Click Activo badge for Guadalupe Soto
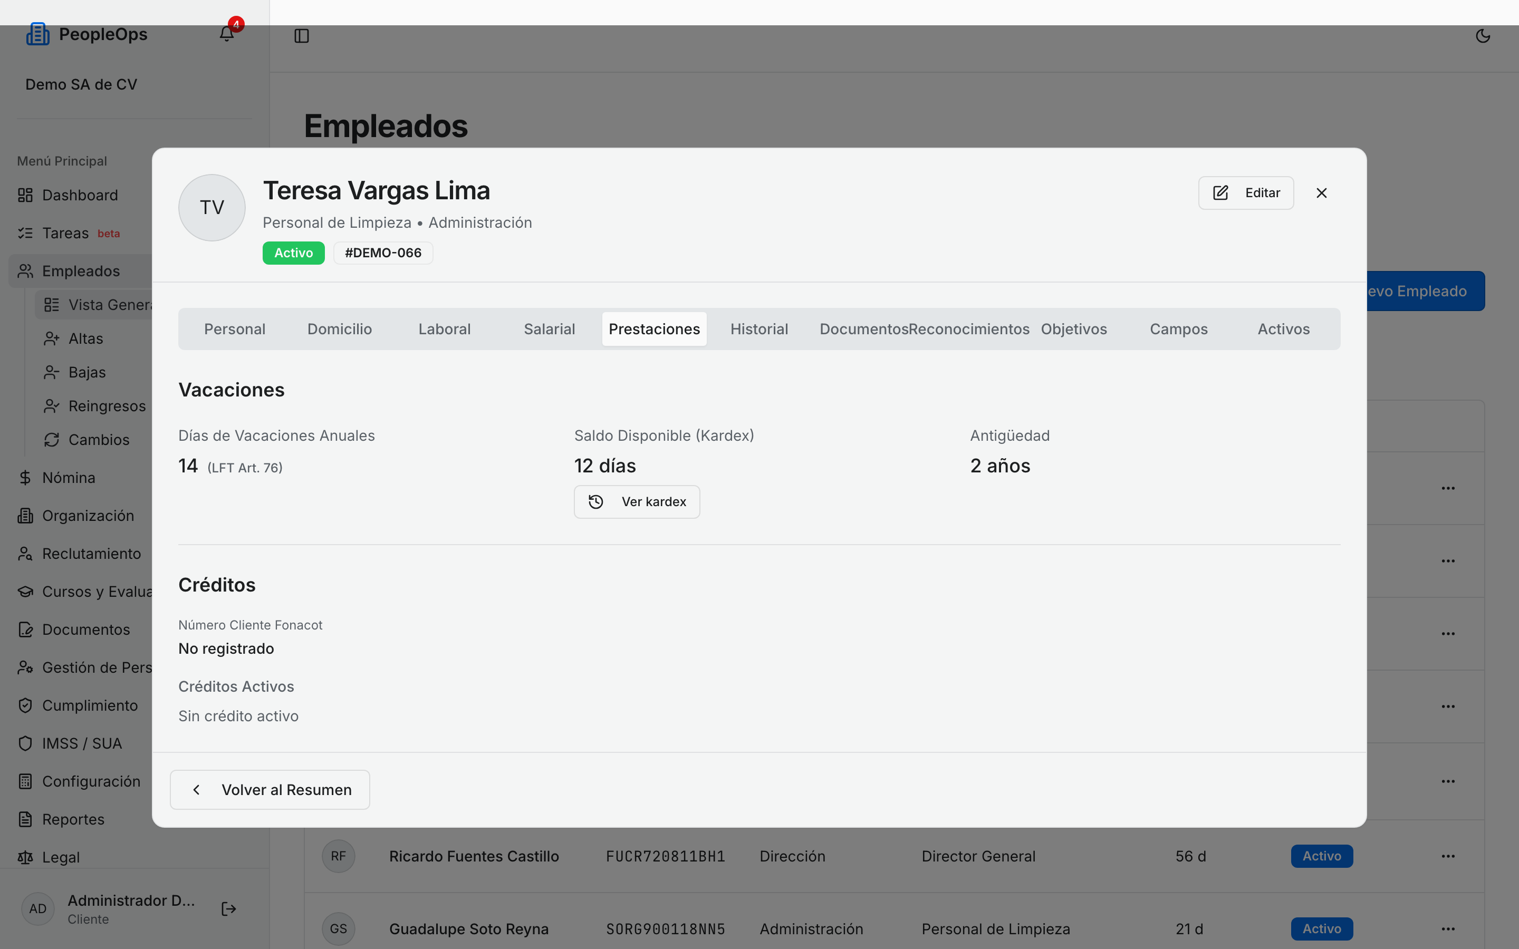 click(1321, 929)
